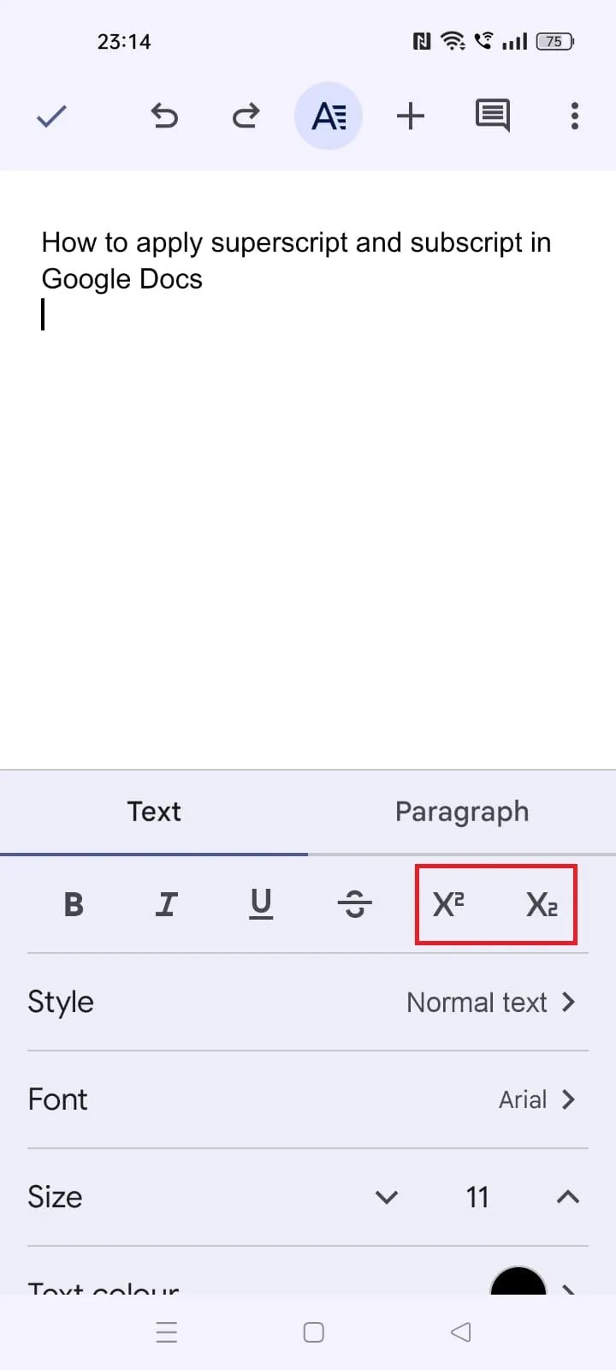
Task: Enable bold text formatting
Action: [x=74, y=904]
